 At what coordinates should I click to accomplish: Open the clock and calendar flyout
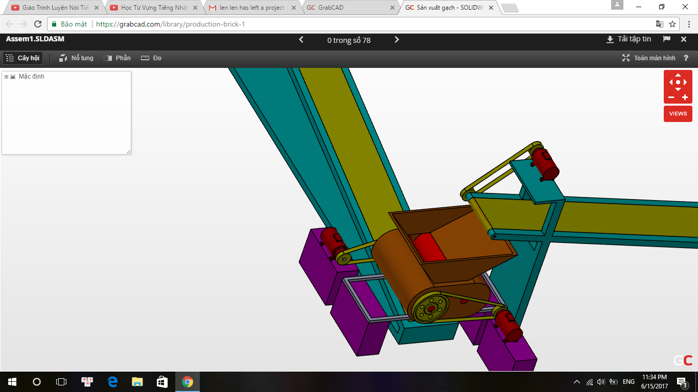(655, 382)
